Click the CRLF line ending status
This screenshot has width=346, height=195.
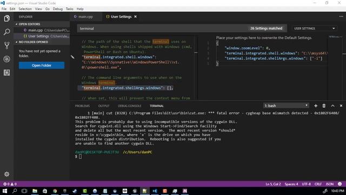[318, 184]
